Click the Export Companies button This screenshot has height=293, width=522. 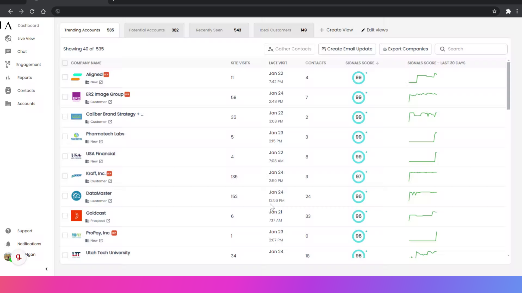click(405, 49)
